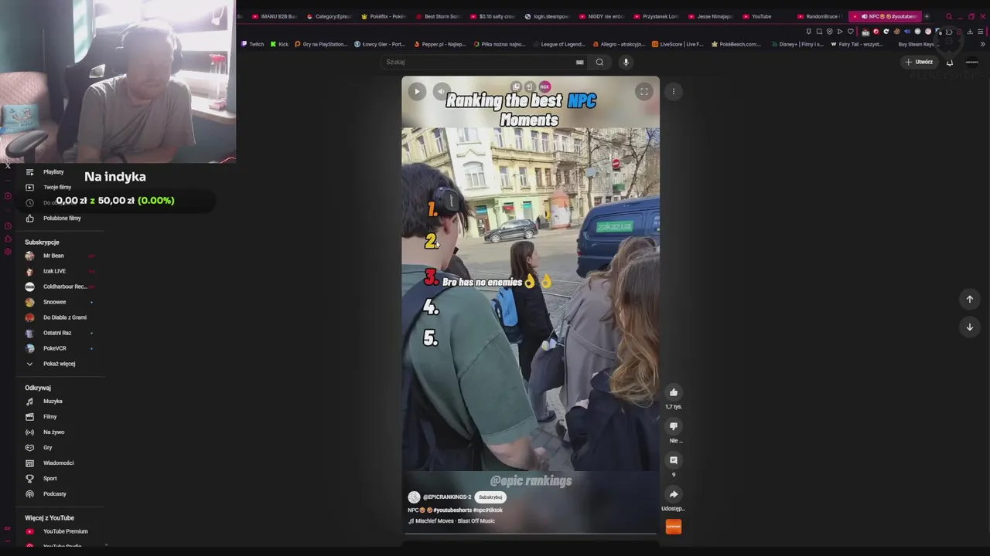Open Gry gaming section
The image size is (990, 556).
pos(48,448)
